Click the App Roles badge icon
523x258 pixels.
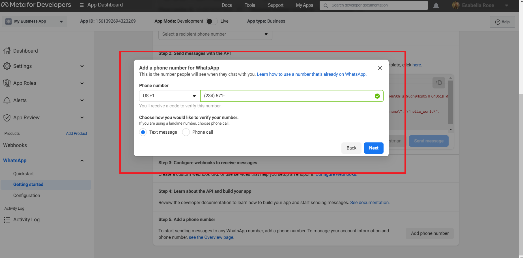tap(7, 83)
